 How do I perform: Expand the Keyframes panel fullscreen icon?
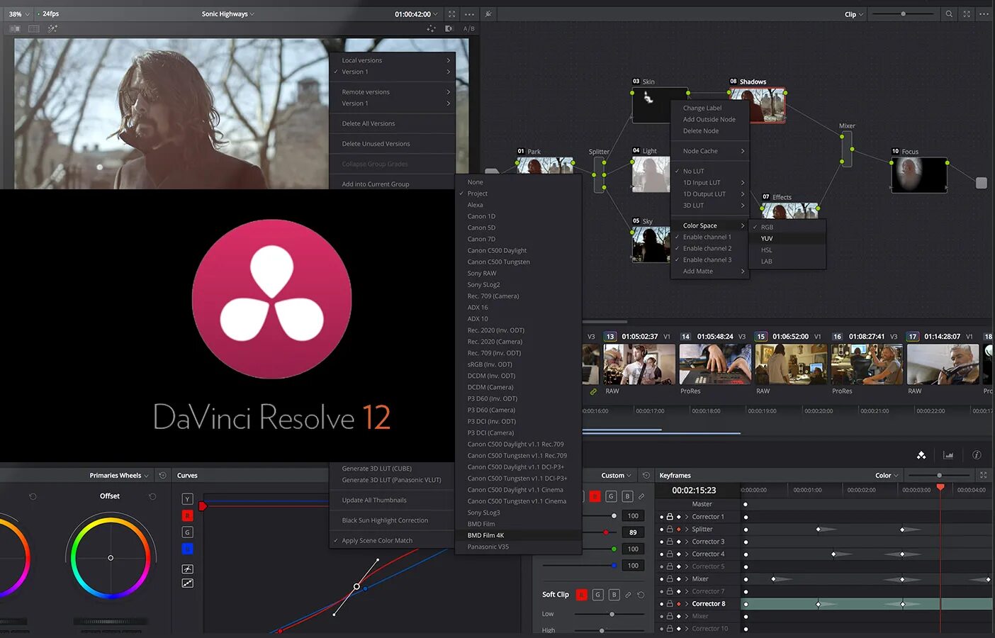point(983,475)
